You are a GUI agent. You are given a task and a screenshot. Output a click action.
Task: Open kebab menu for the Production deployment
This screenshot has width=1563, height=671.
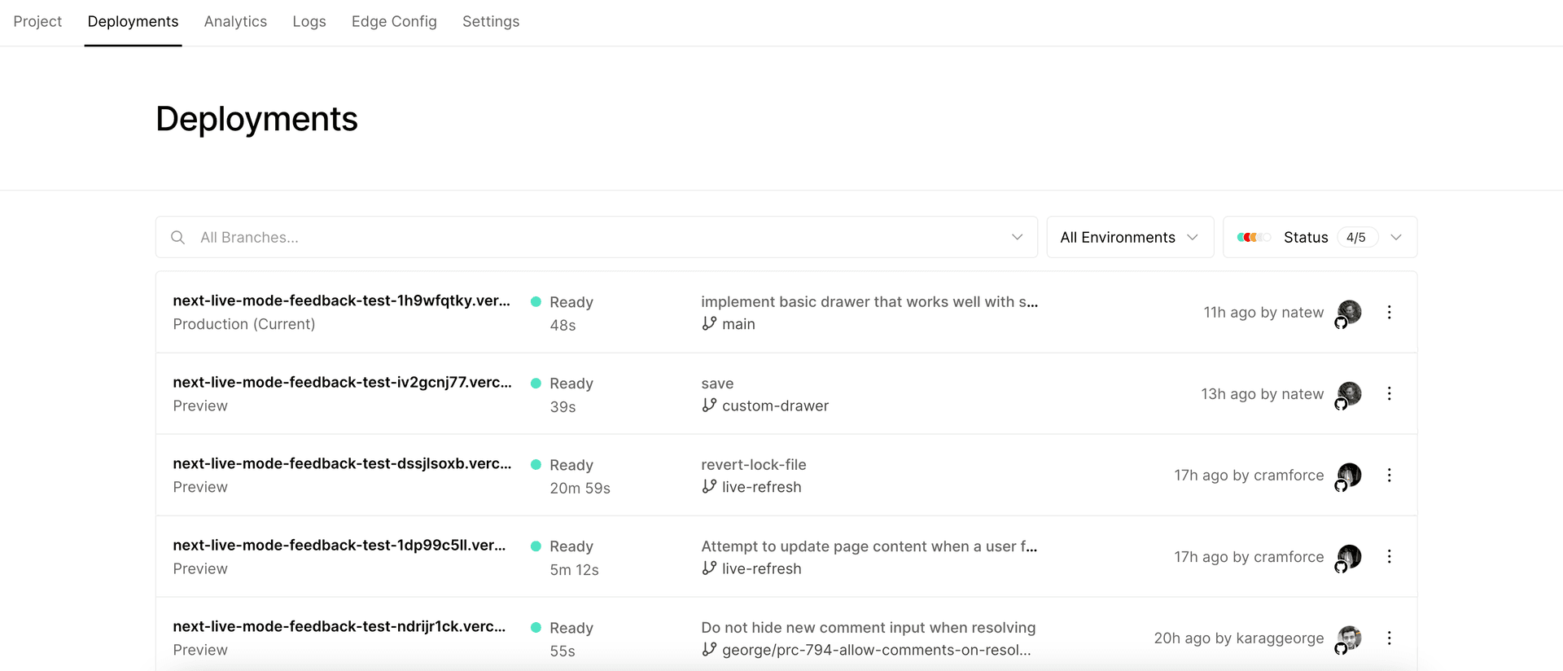click(x=1389, y=312)
